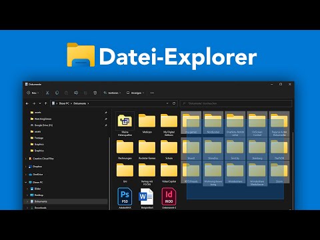Select the Steinberg folder
320x240 pixels.
tap(257, 149)
